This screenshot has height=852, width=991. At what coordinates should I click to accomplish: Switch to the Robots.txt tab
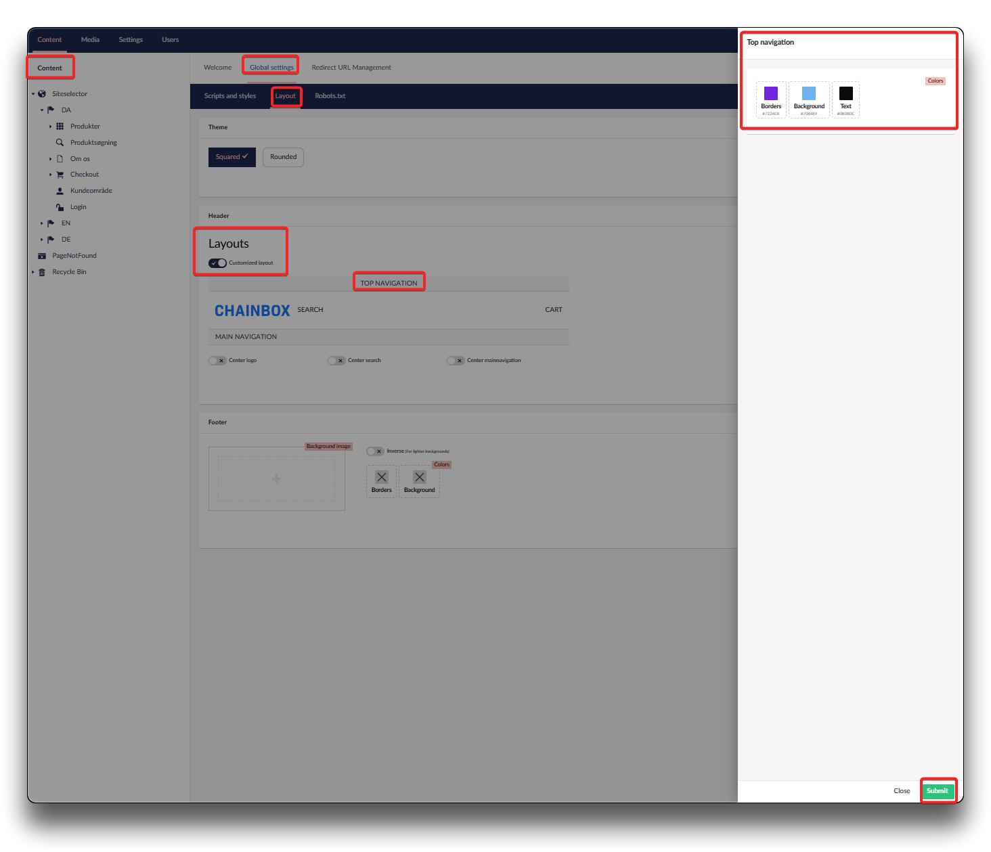[x=330, y=96]
